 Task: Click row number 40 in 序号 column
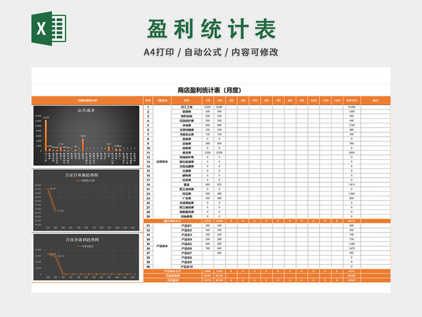coord(148,267)
